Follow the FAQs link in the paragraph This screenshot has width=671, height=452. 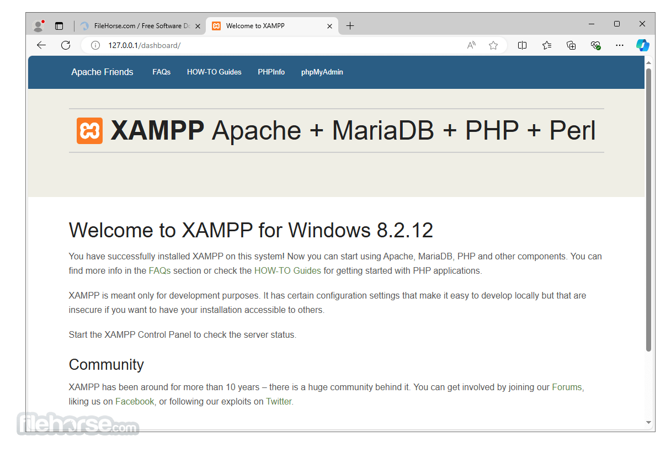click(x=160, y=270)
